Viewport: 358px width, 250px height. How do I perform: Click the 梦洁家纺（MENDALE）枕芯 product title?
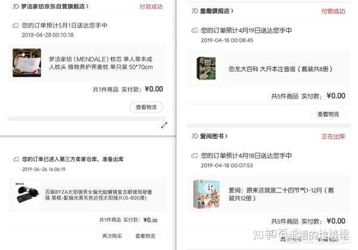pyautogui.click(x=101, y=63)
